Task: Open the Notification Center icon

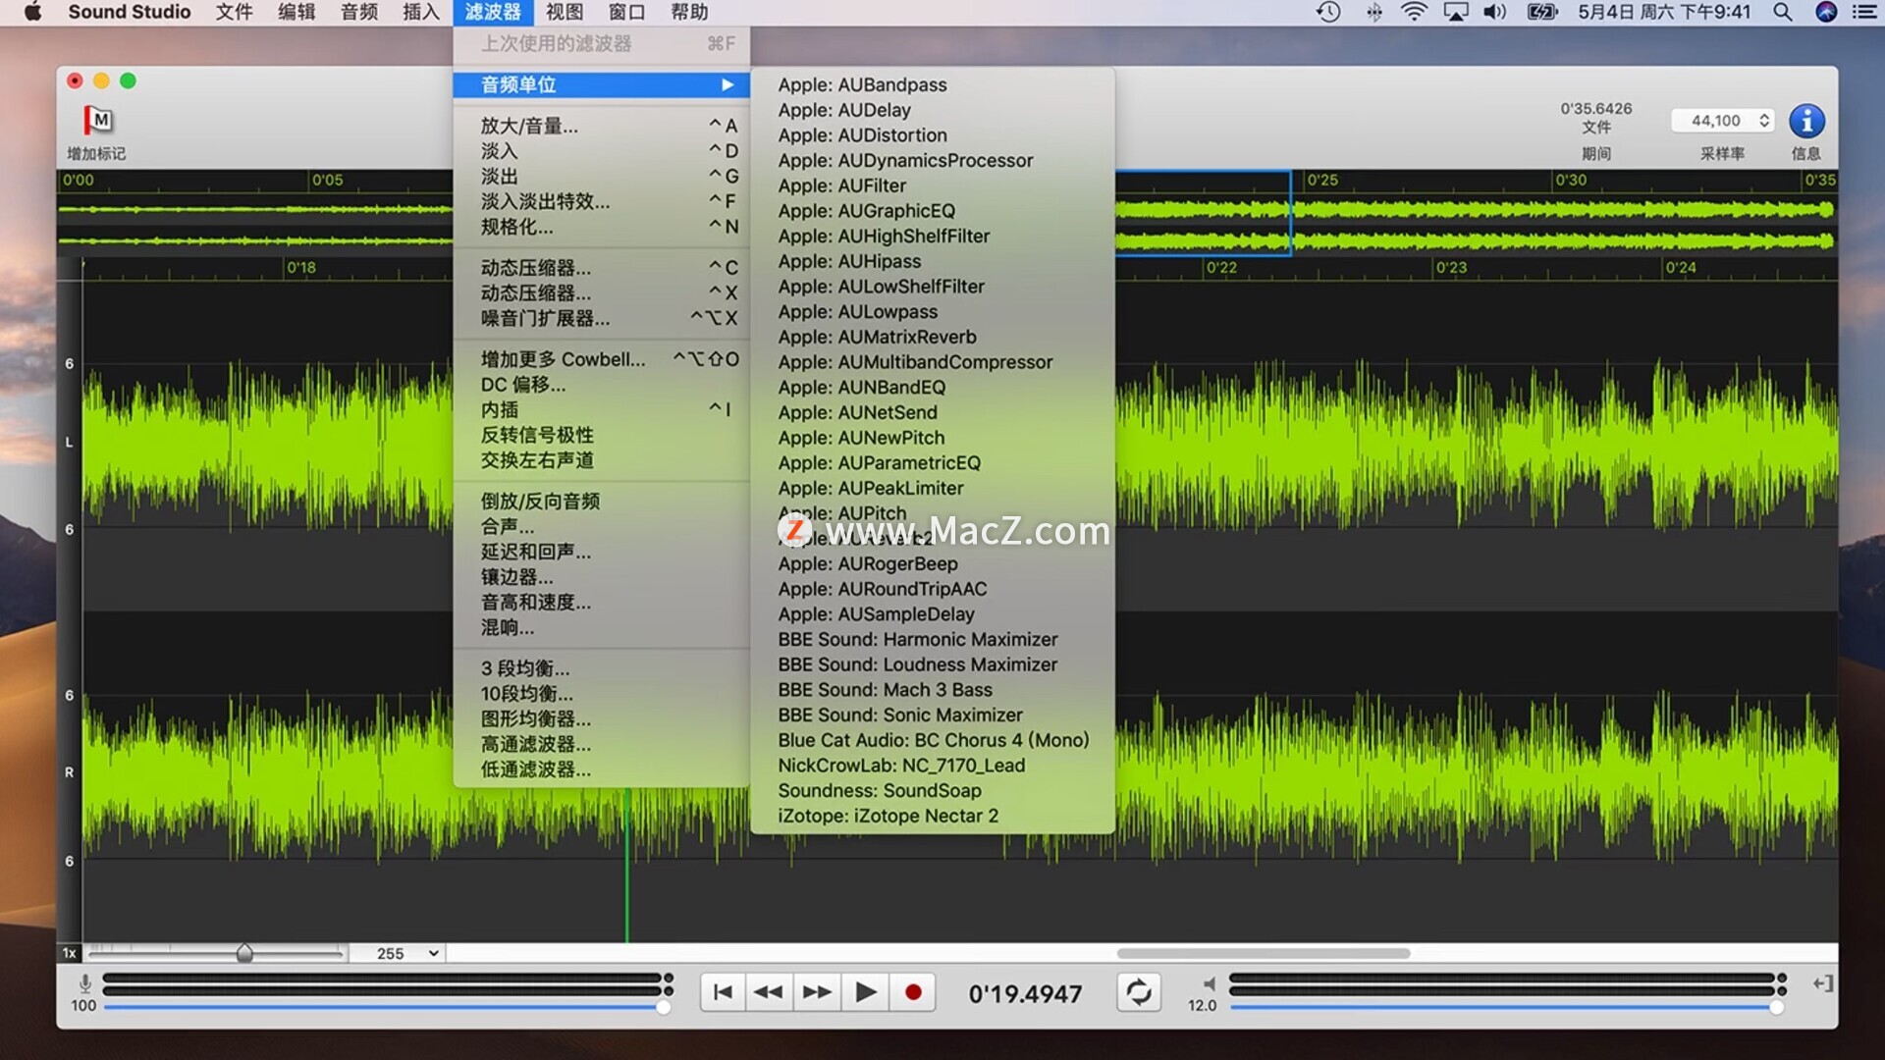Action: 1864,12
